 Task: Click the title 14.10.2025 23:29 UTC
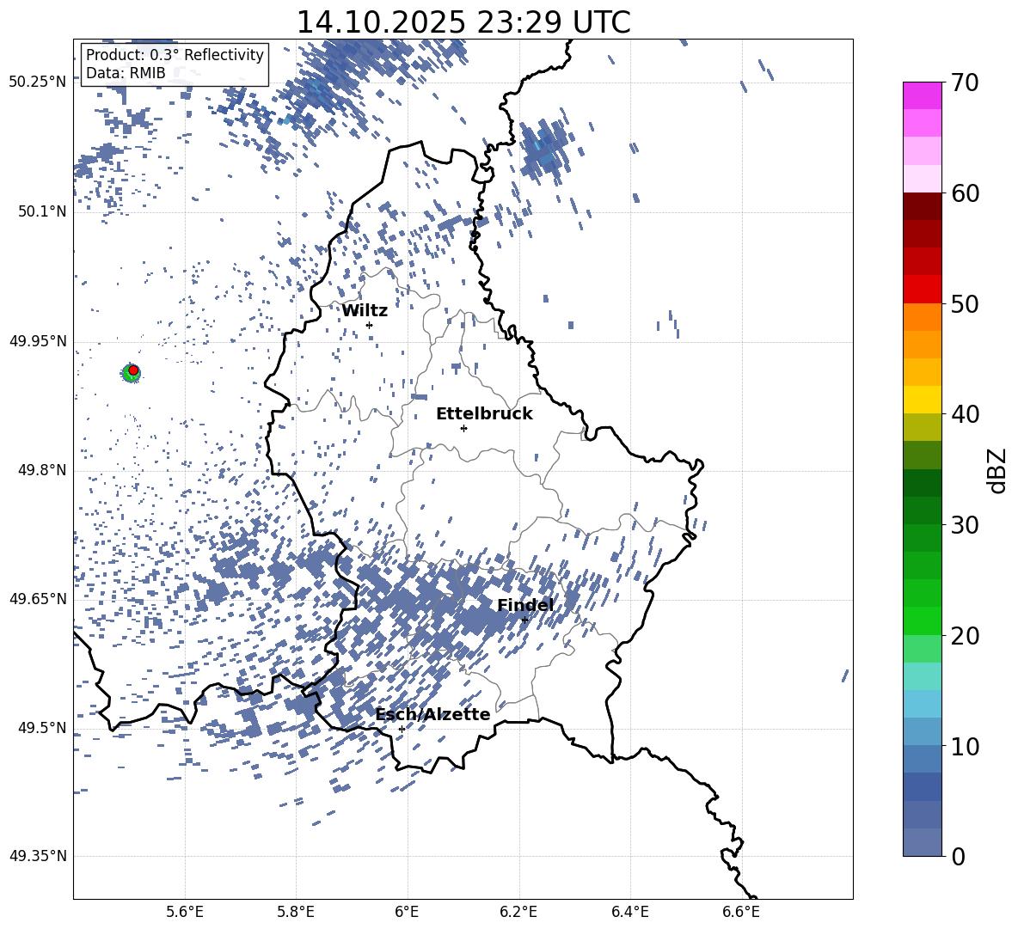463,22
